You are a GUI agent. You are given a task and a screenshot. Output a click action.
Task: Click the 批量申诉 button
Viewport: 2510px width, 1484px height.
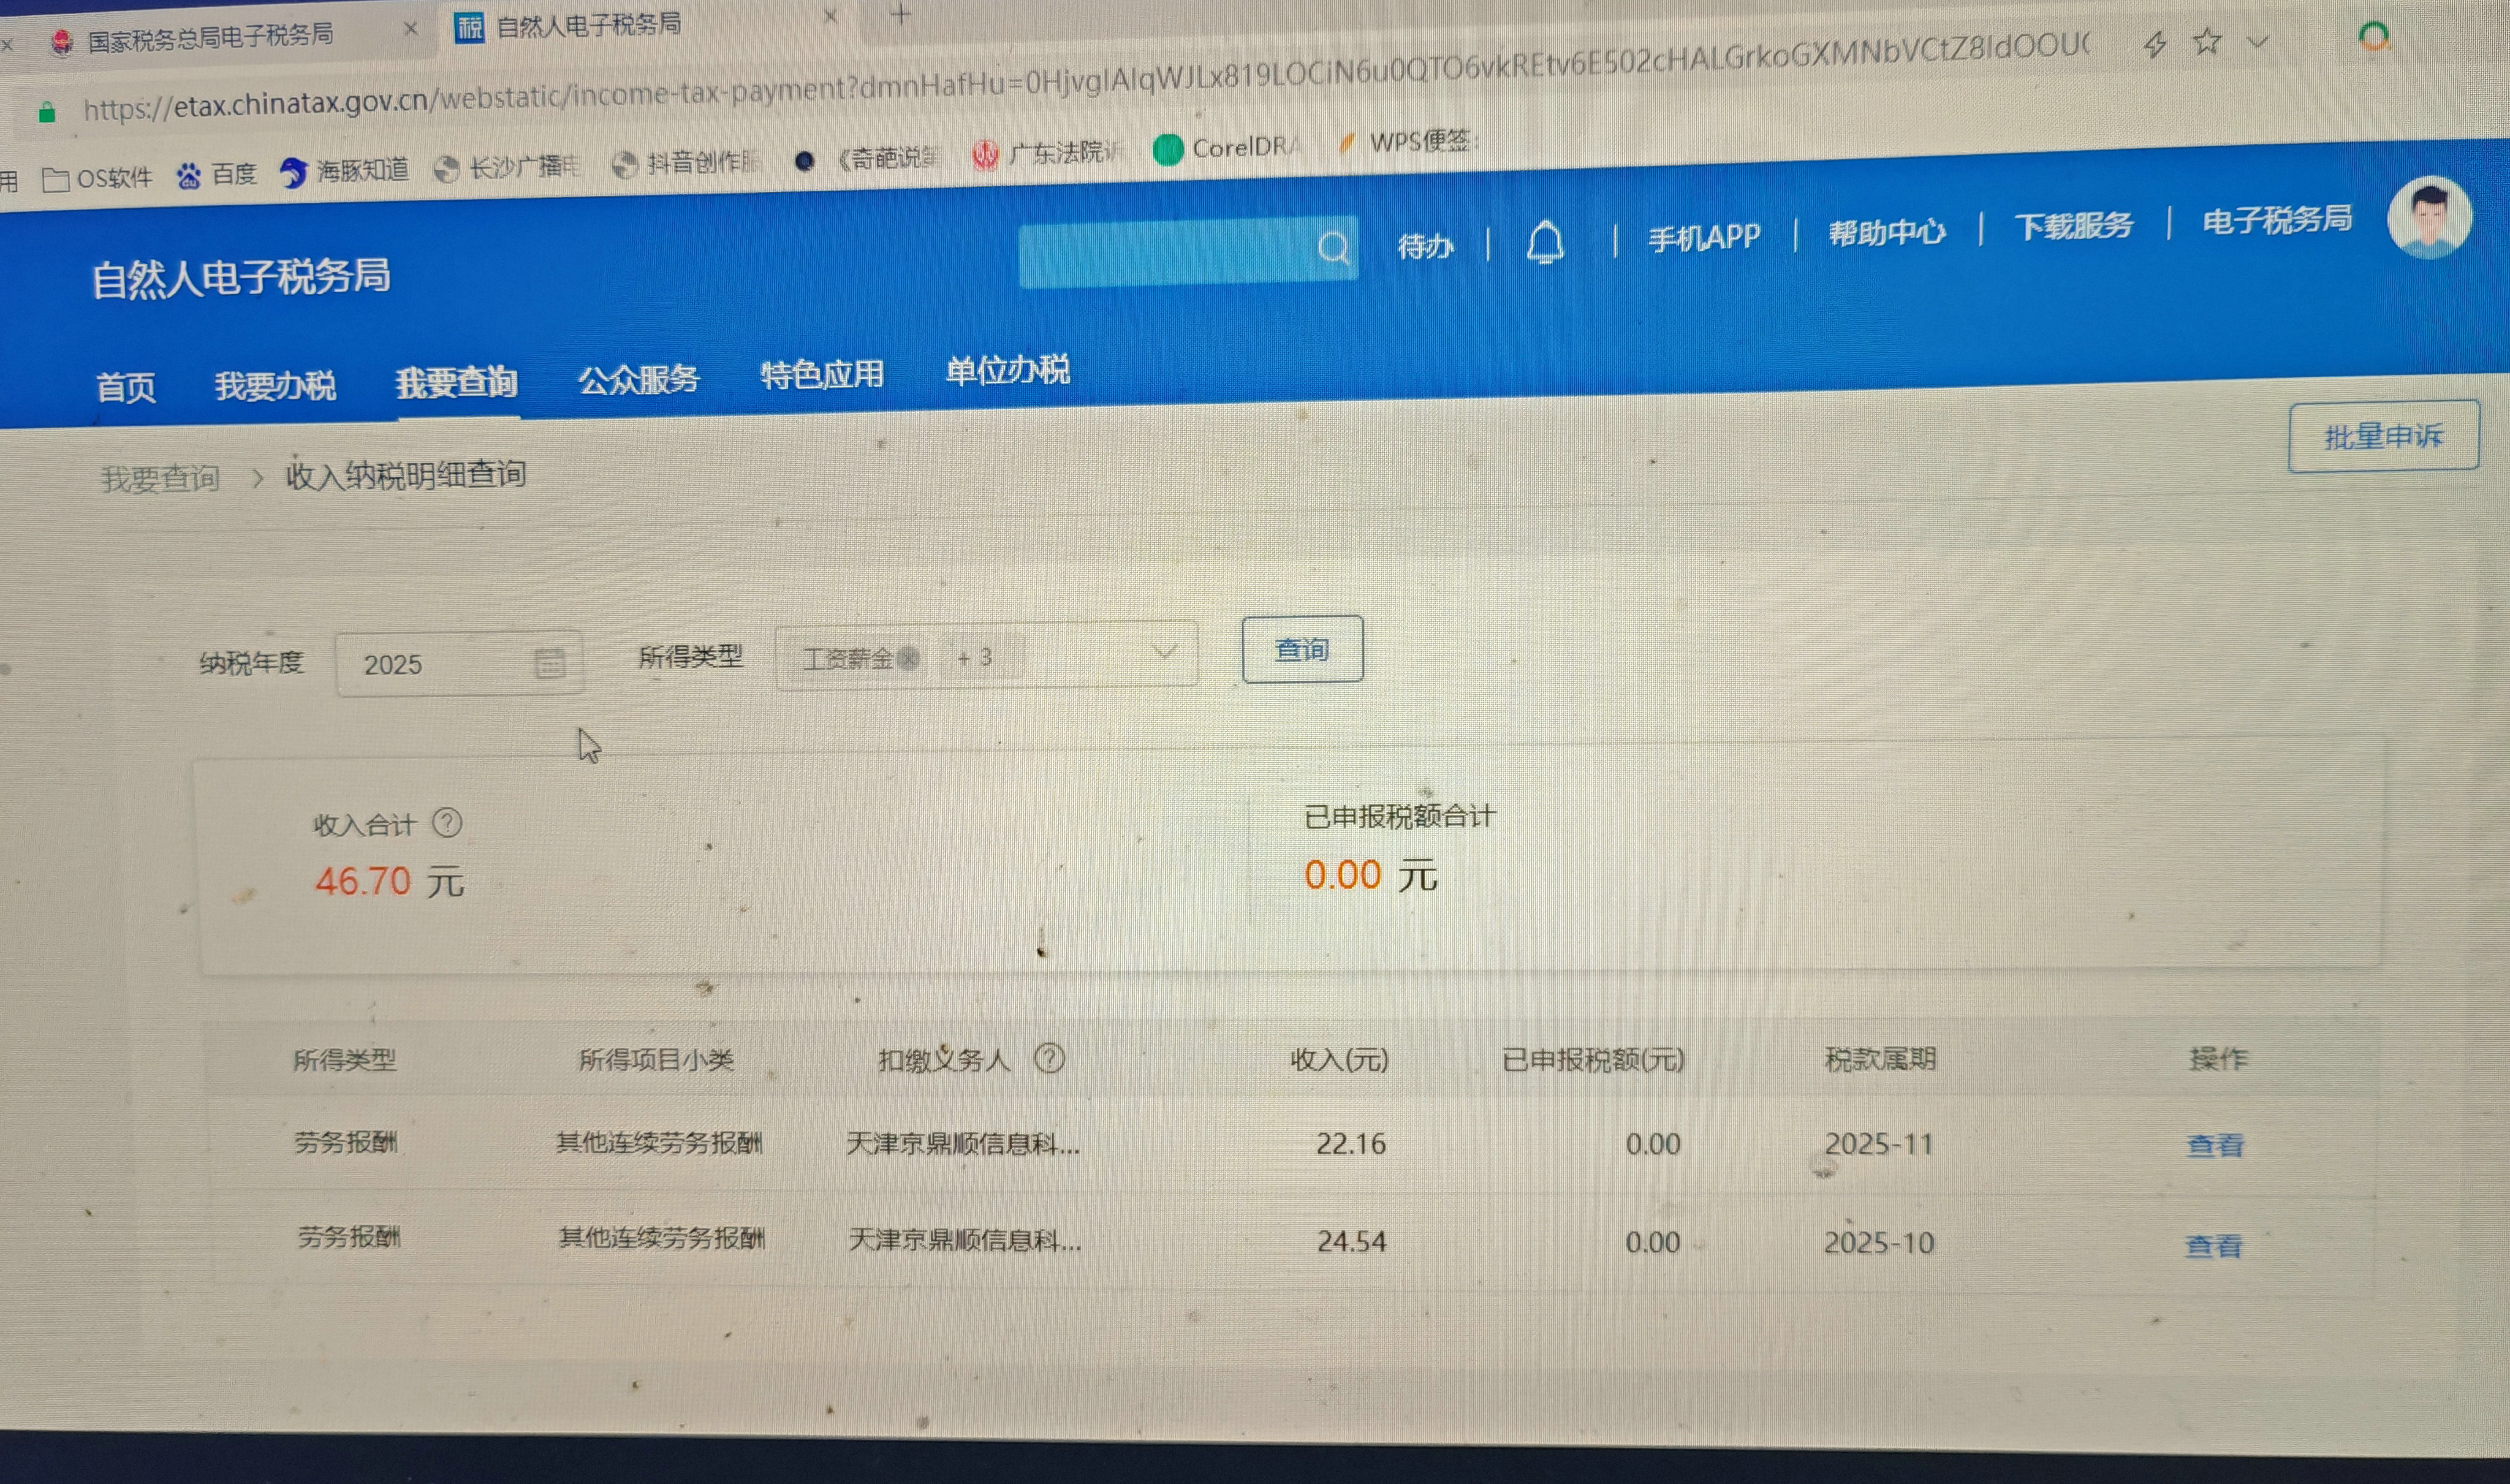(x=2384, y=436)
